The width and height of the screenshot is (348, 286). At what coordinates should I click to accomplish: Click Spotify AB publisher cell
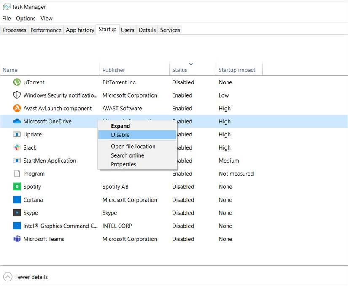coord(116,187)
